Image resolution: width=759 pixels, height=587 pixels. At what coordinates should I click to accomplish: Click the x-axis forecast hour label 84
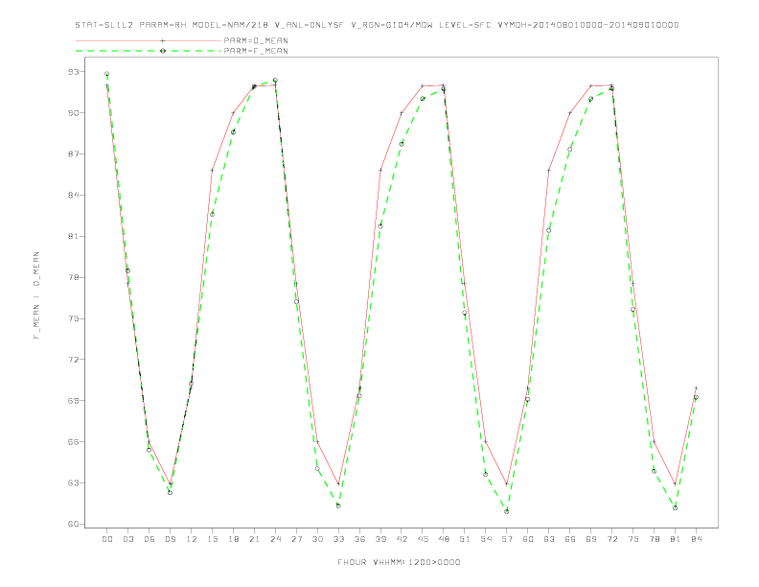click(696, 539)
